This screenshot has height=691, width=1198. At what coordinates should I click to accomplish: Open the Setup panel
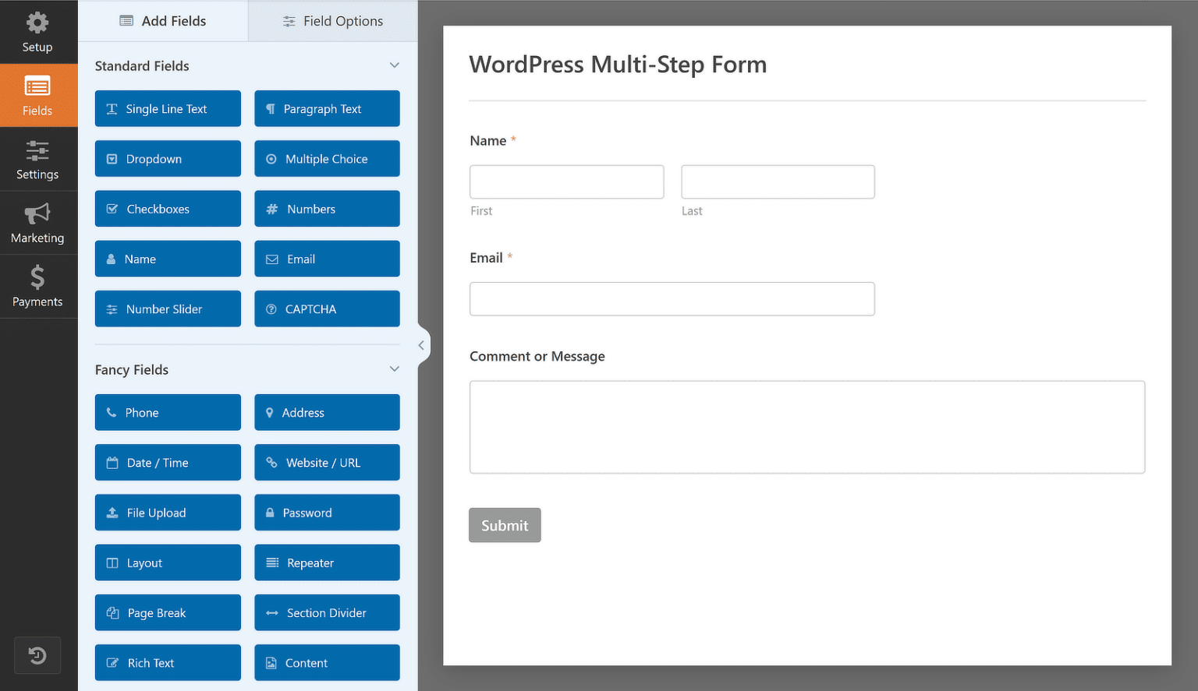[x=38, y=32]
